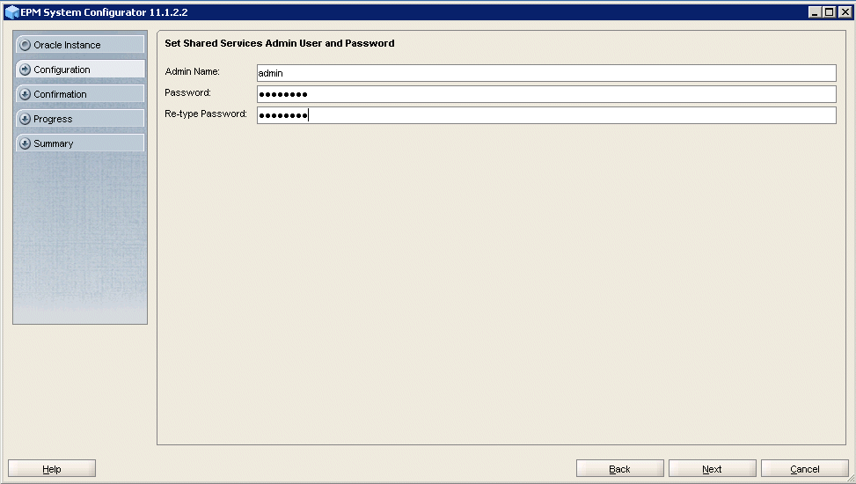The height and width of the screenshot is (484, 856).
Task: Select the Oracle Instance step label
Action: coord(68,45)
